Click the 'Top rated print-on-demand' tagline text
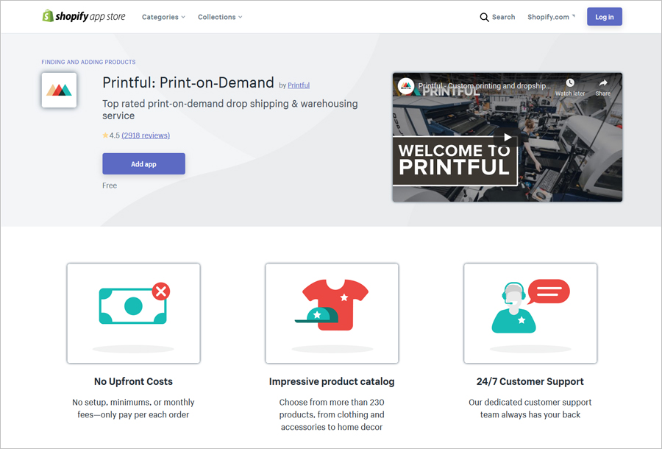This screenshot has width=662, height=449. [230, 110]
